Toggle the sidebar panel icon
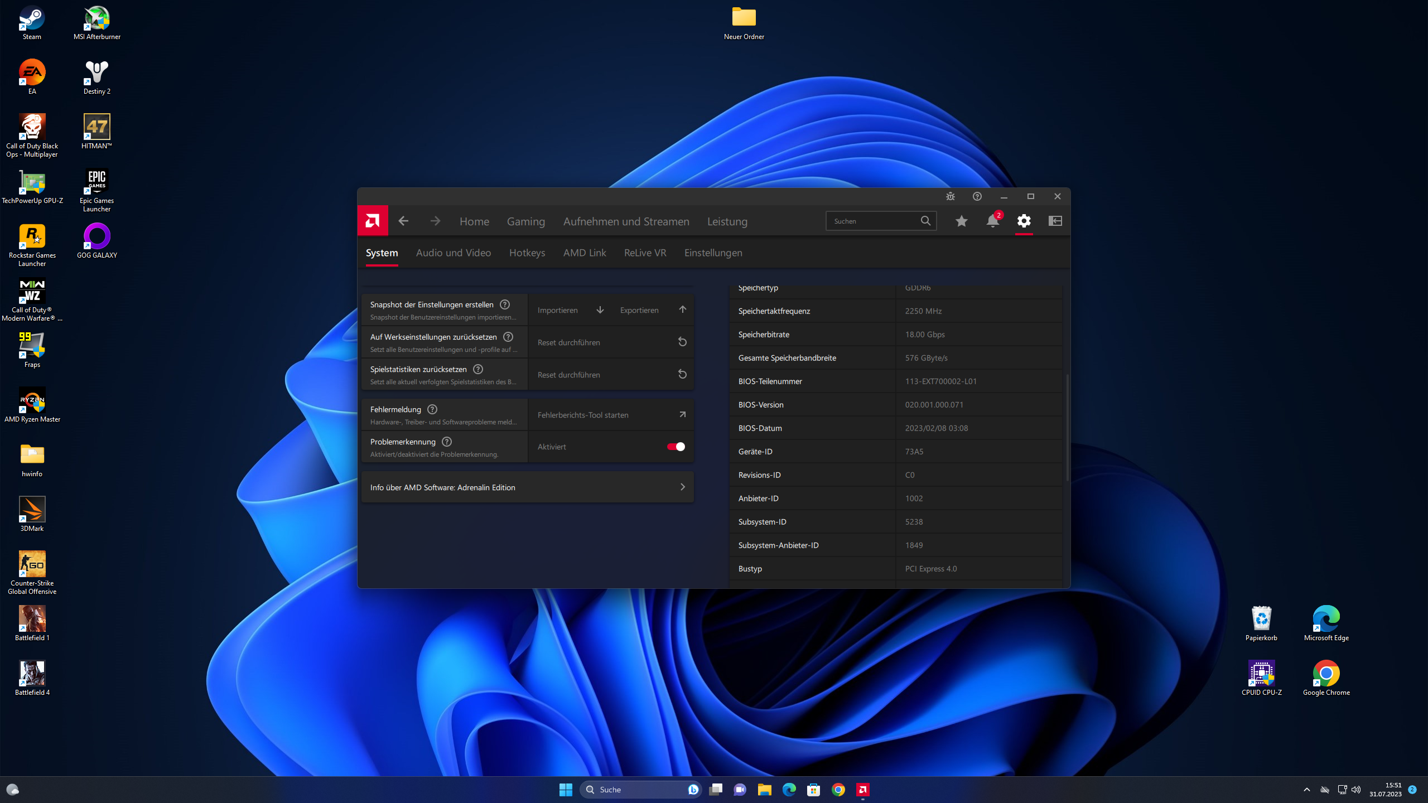 (1055, 221)
